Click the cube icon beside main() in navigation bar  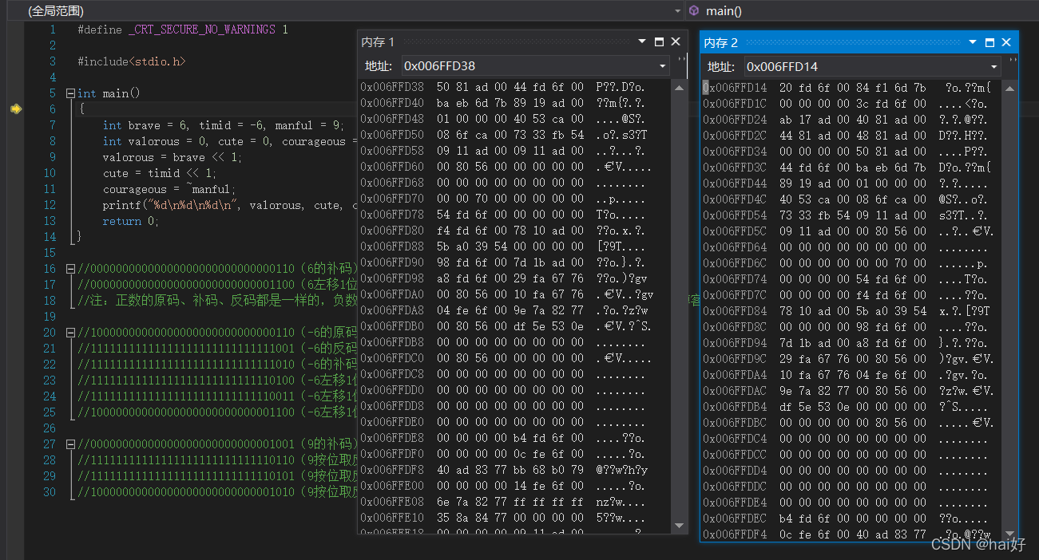(x=694, y=10)
